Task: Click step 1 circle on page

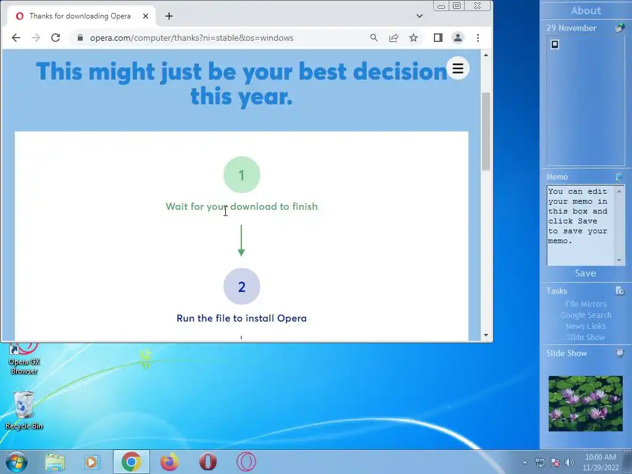Action: click(242, 175)
